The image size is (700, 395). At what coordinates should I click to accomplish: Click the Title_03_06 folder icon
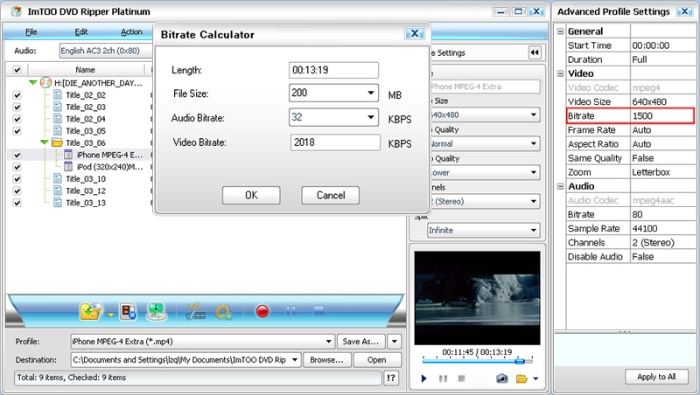pos(57,142)
